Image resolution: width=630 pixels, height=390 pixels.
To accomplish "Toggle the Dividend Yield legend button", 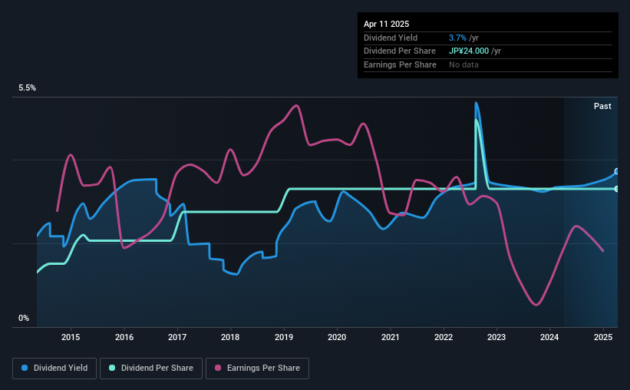I will [x=54, y=369].
